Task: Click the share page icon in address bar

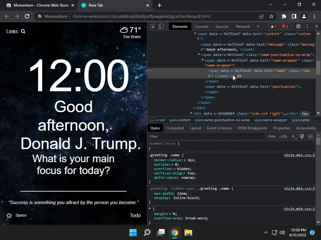Action: click(x=261, y=16)
